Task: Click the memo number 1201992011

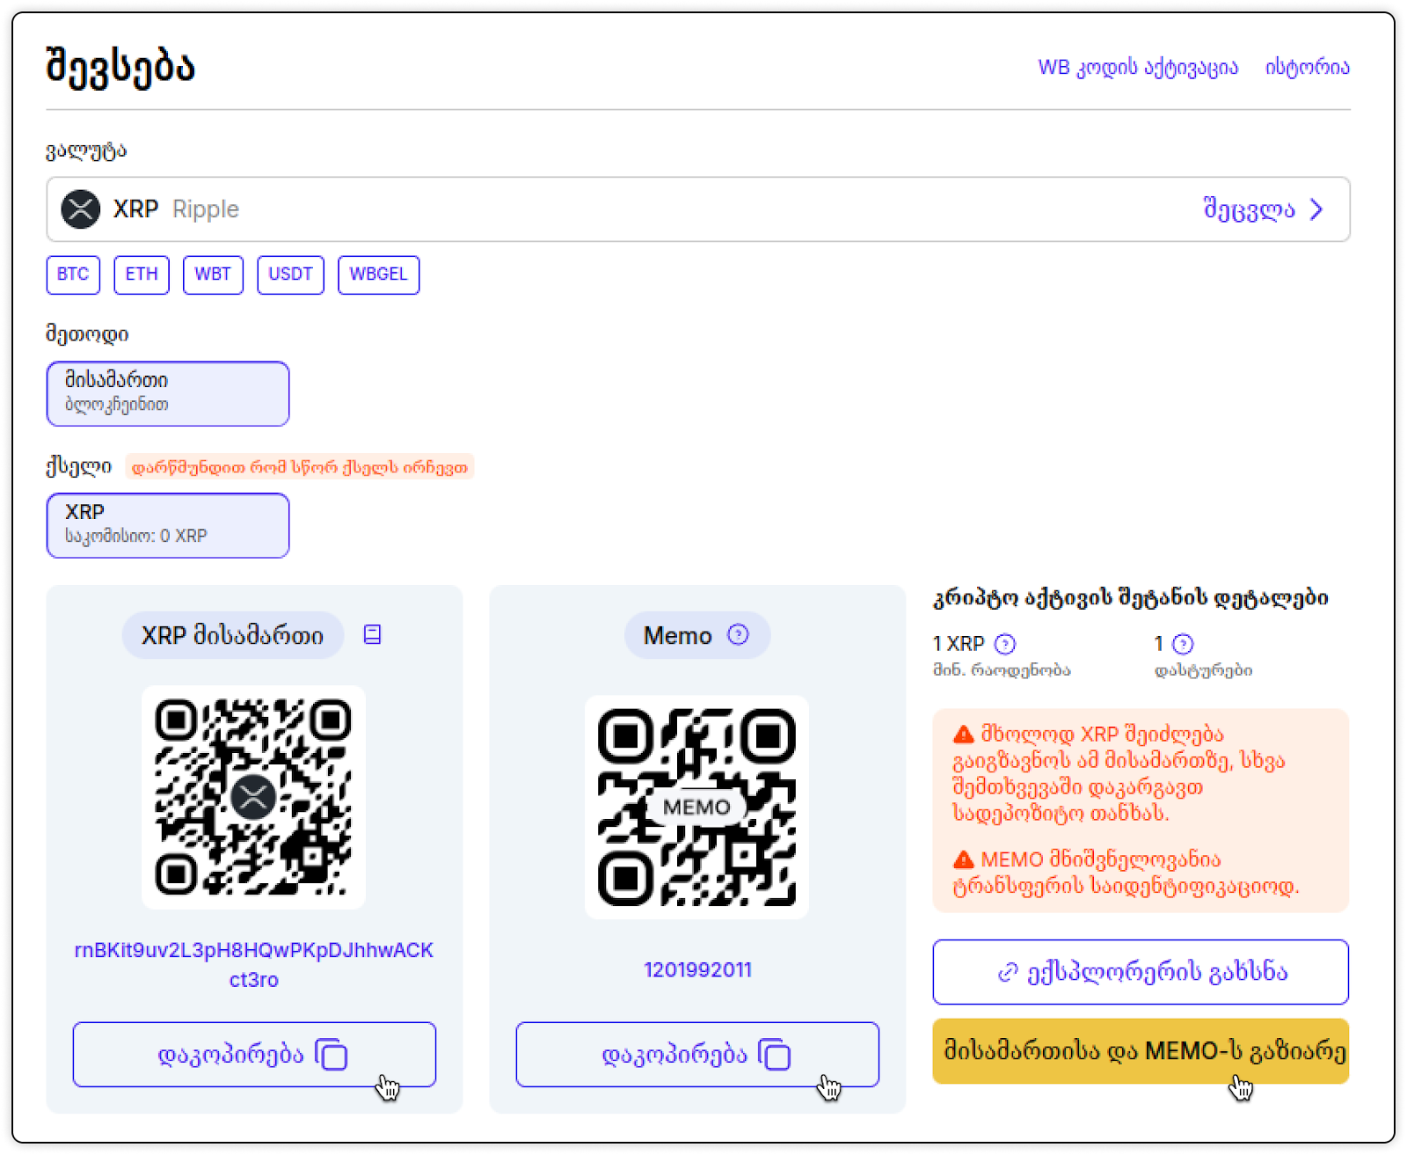Action: point(697,969)
